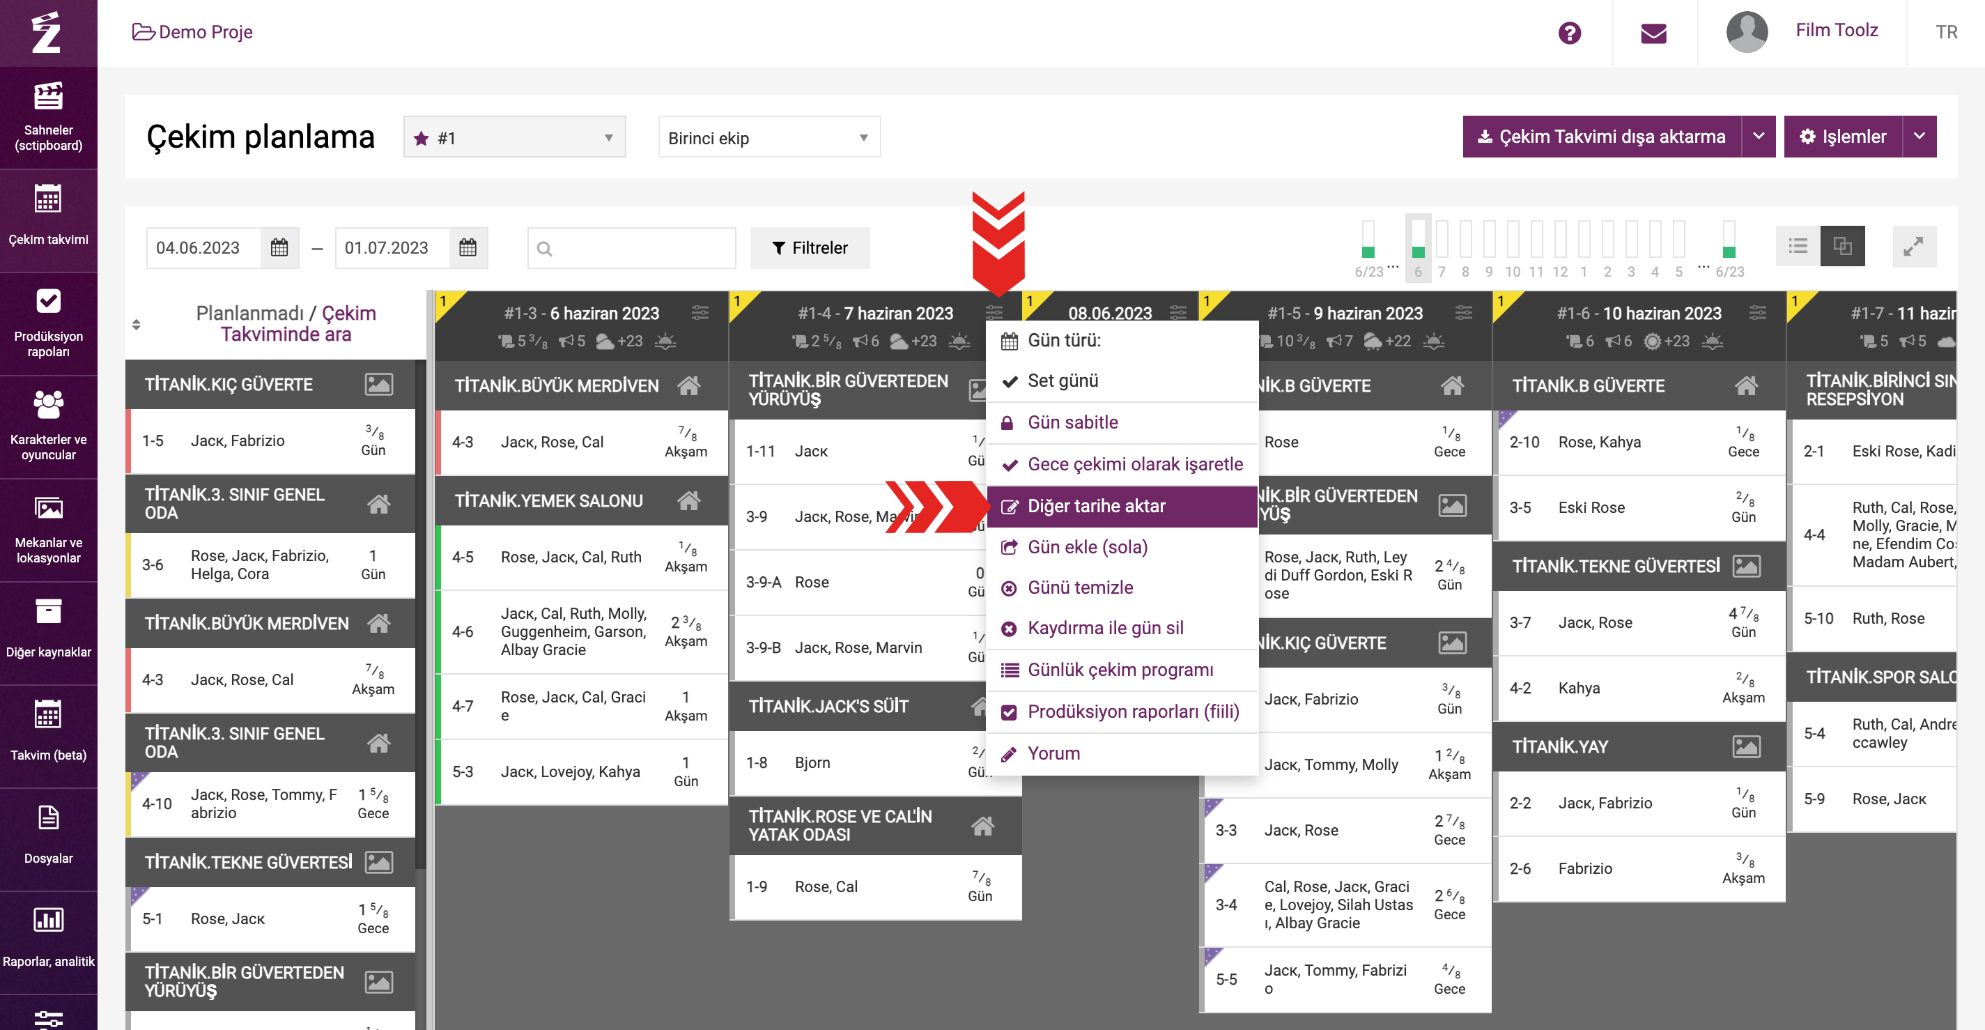Open day settings for #1-6 10 haziran
The width and height of the screenshot is (1985, 1030).
[x=1758, y=312]
